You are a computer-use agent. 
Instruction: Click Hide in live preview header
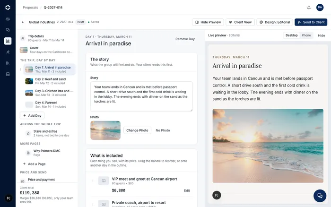(x=321, y=35)
